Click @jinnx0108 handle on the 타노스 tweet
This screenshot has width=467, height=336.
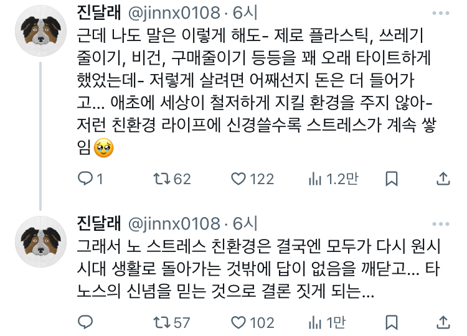(174, 223)
